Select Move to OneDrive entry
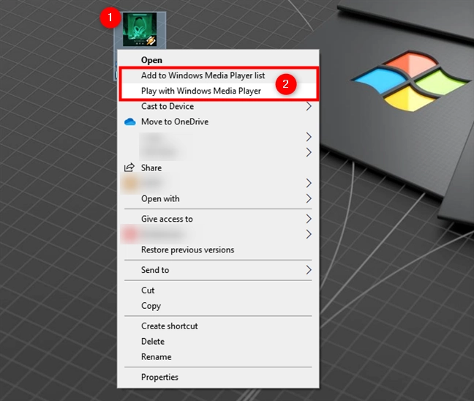The image size is (474, 401). pyautogui.click(x=218, y=121)
